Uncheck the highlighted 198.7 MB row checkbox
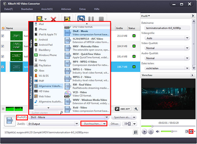 pos(3,67)
